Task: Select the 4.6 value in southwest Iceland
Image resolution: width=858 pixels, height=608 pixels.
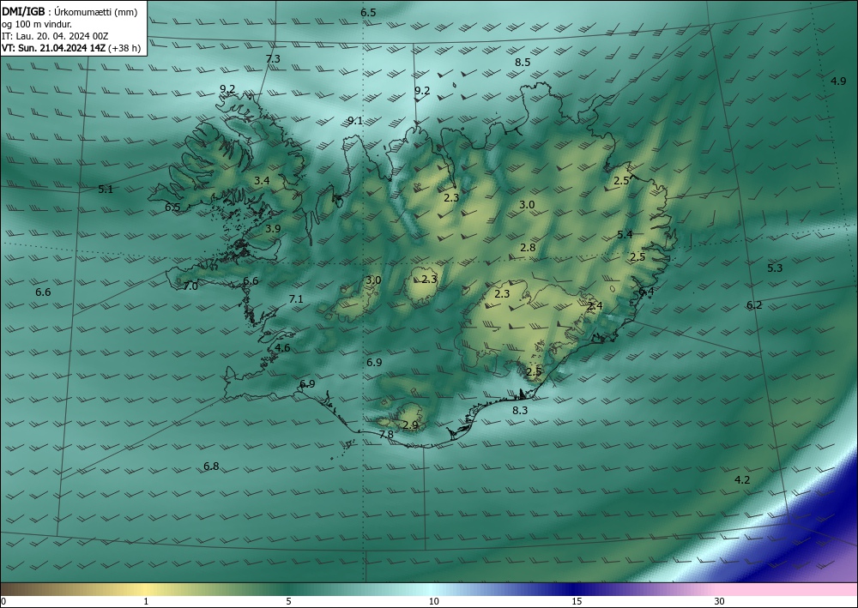Action: 283,348
